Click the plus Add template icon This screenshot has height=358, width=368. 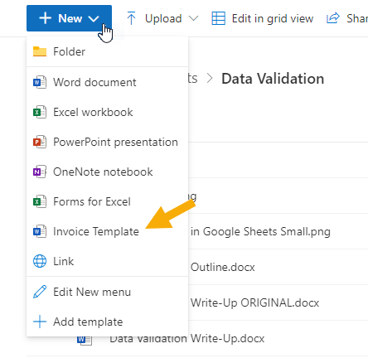point(40,322)
